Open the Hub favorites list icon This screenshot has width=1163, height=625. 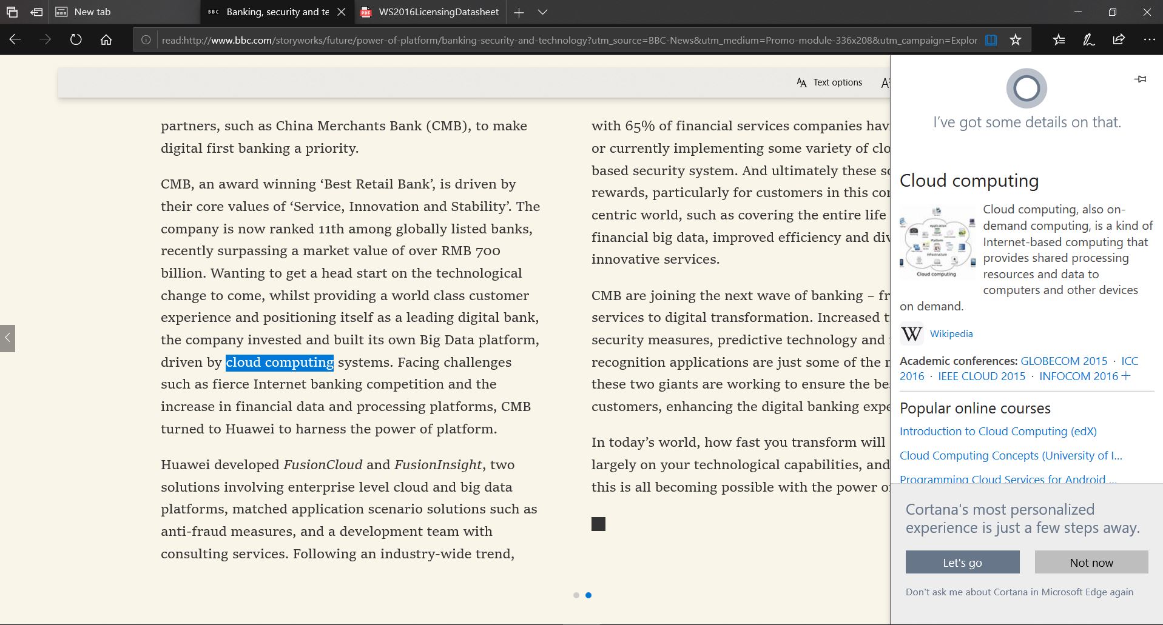pos(1059,40)
